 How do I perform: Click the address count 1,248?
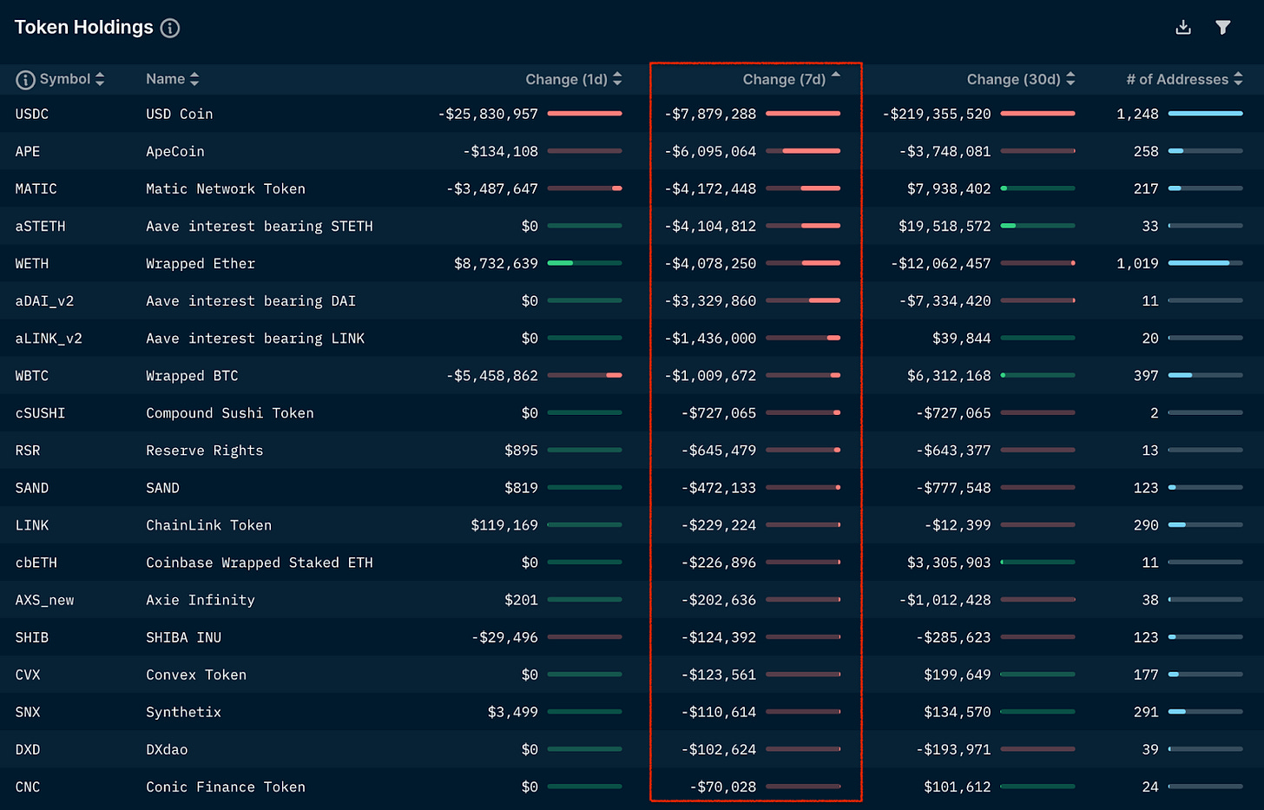click(x=1137, y=114)
